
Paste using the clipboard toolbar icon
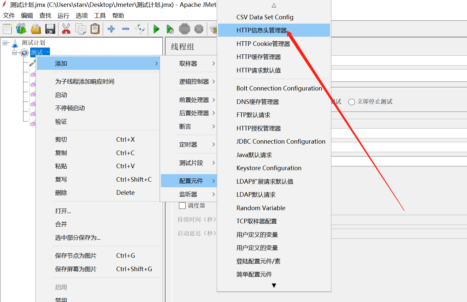(x=95, y=29)
